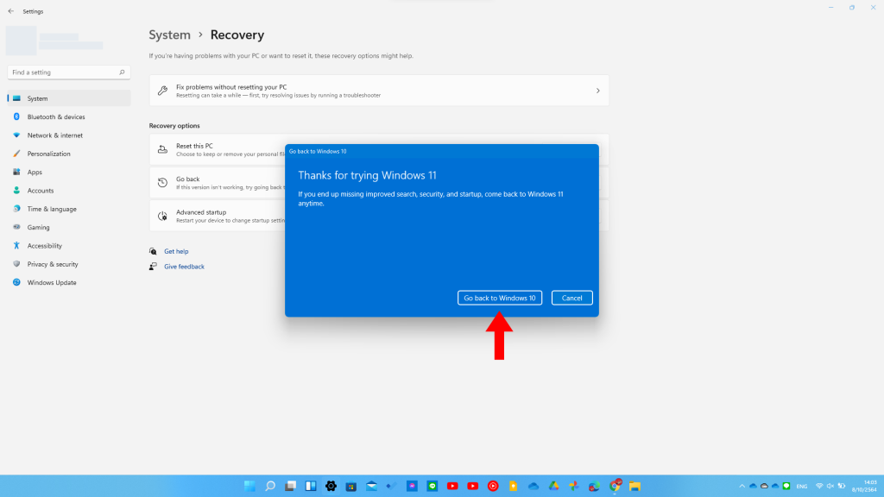884x497 pixels.
Task: Open taskbar Search magnifier
Action: 270,486
